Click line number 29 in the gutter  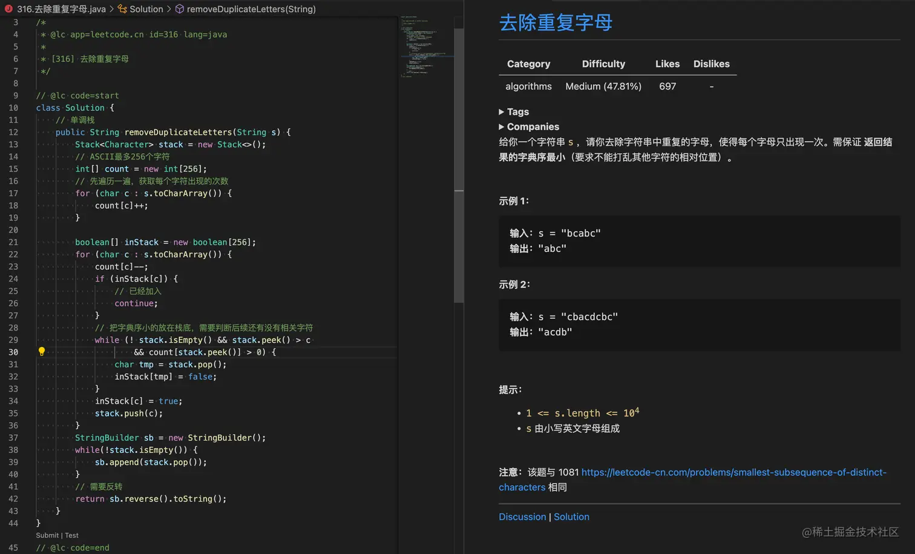[x=13, y=340]
